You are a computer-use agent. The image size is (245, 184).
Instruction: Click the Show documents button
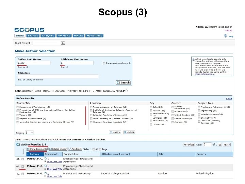pyautogui.click(x=37, y=149)
